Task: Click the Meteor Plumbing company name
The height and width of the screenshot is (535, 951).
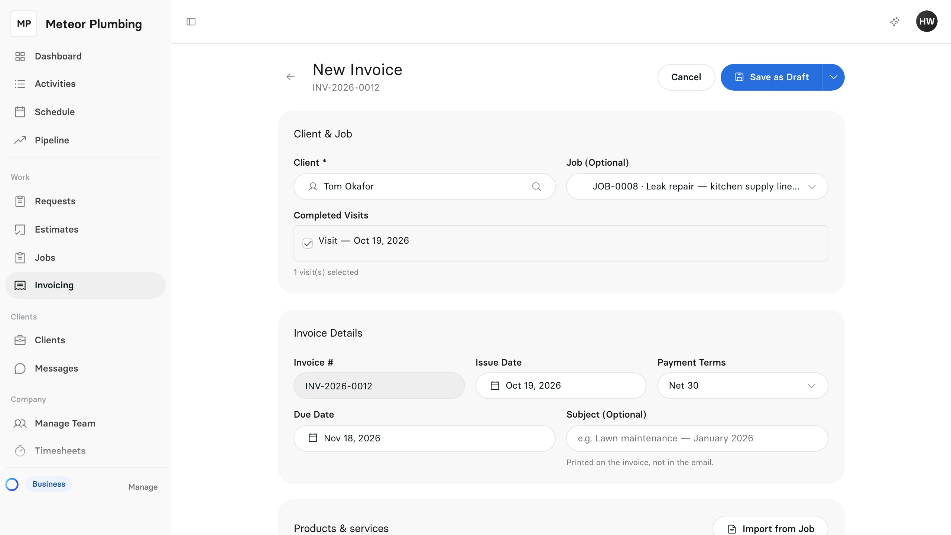Action: (94, 24)
